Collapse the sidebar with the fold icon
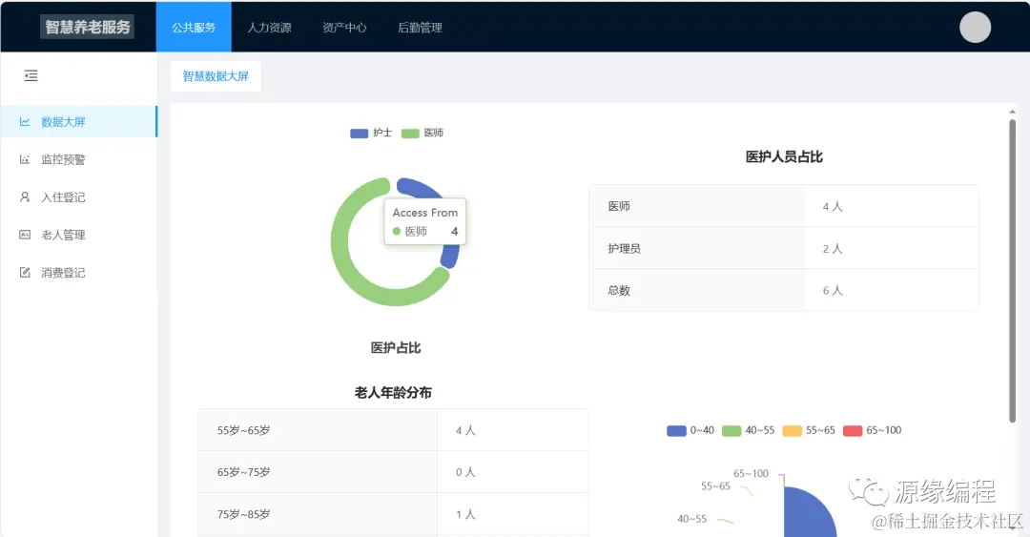This screenshot has width=1030, height=537. (31, 75)
